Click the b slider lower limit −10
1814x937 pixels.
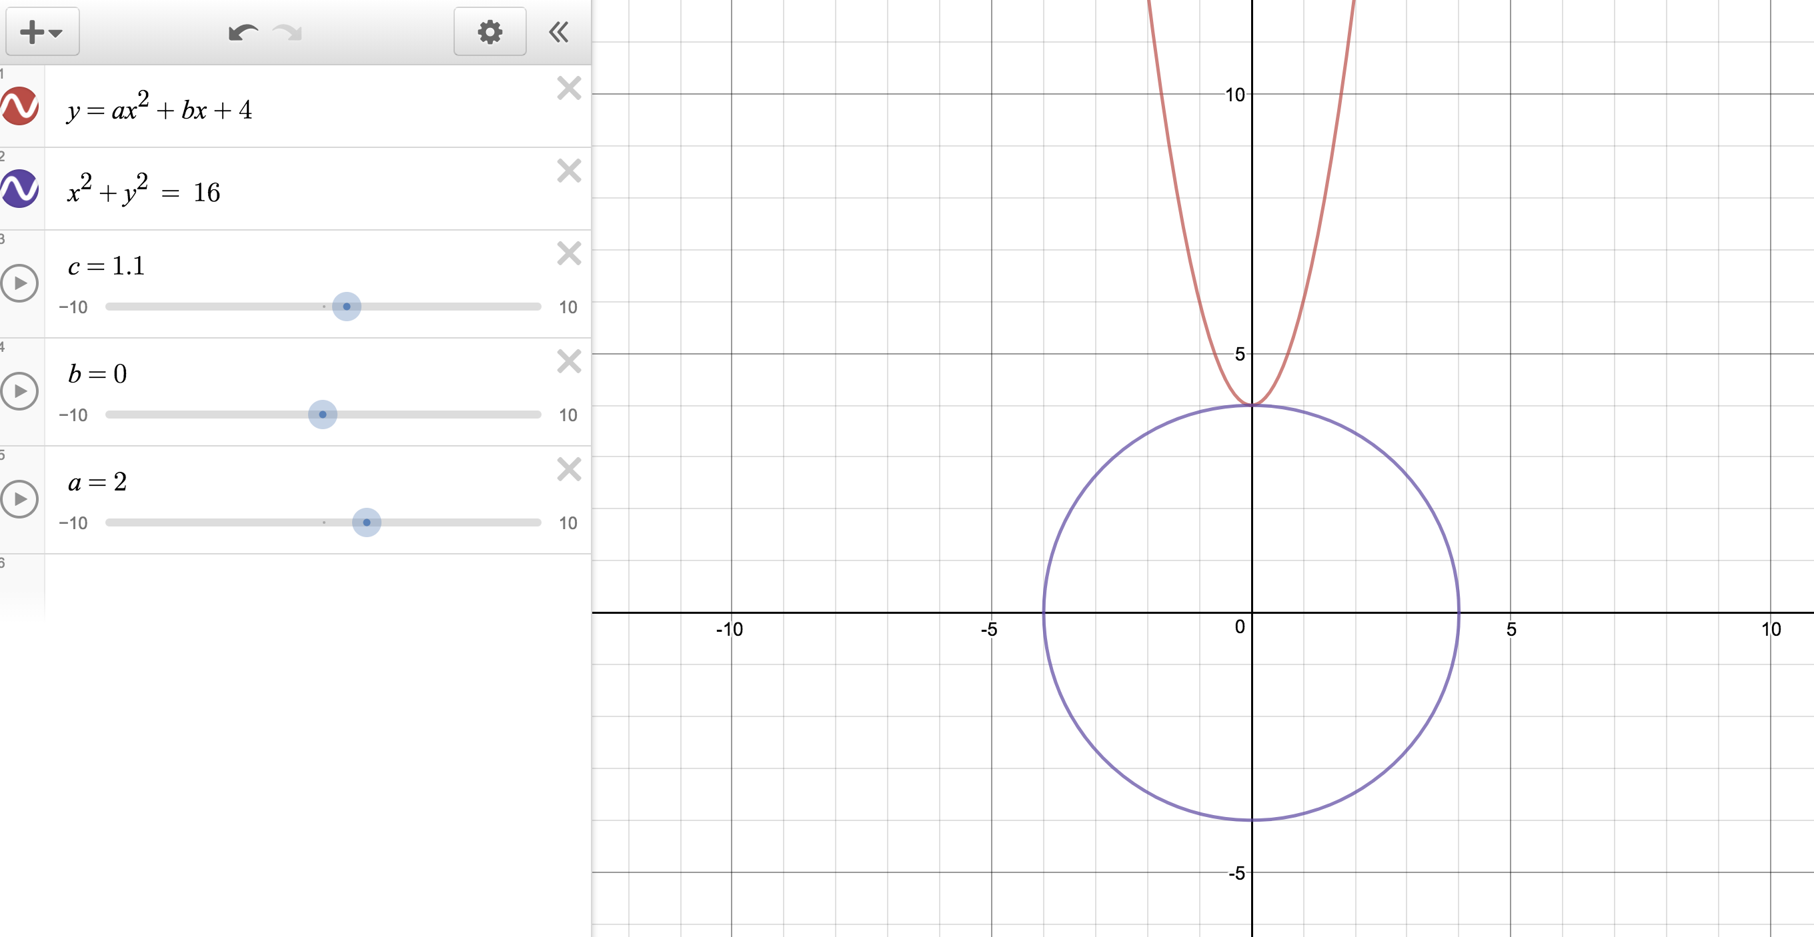(73, 415)
